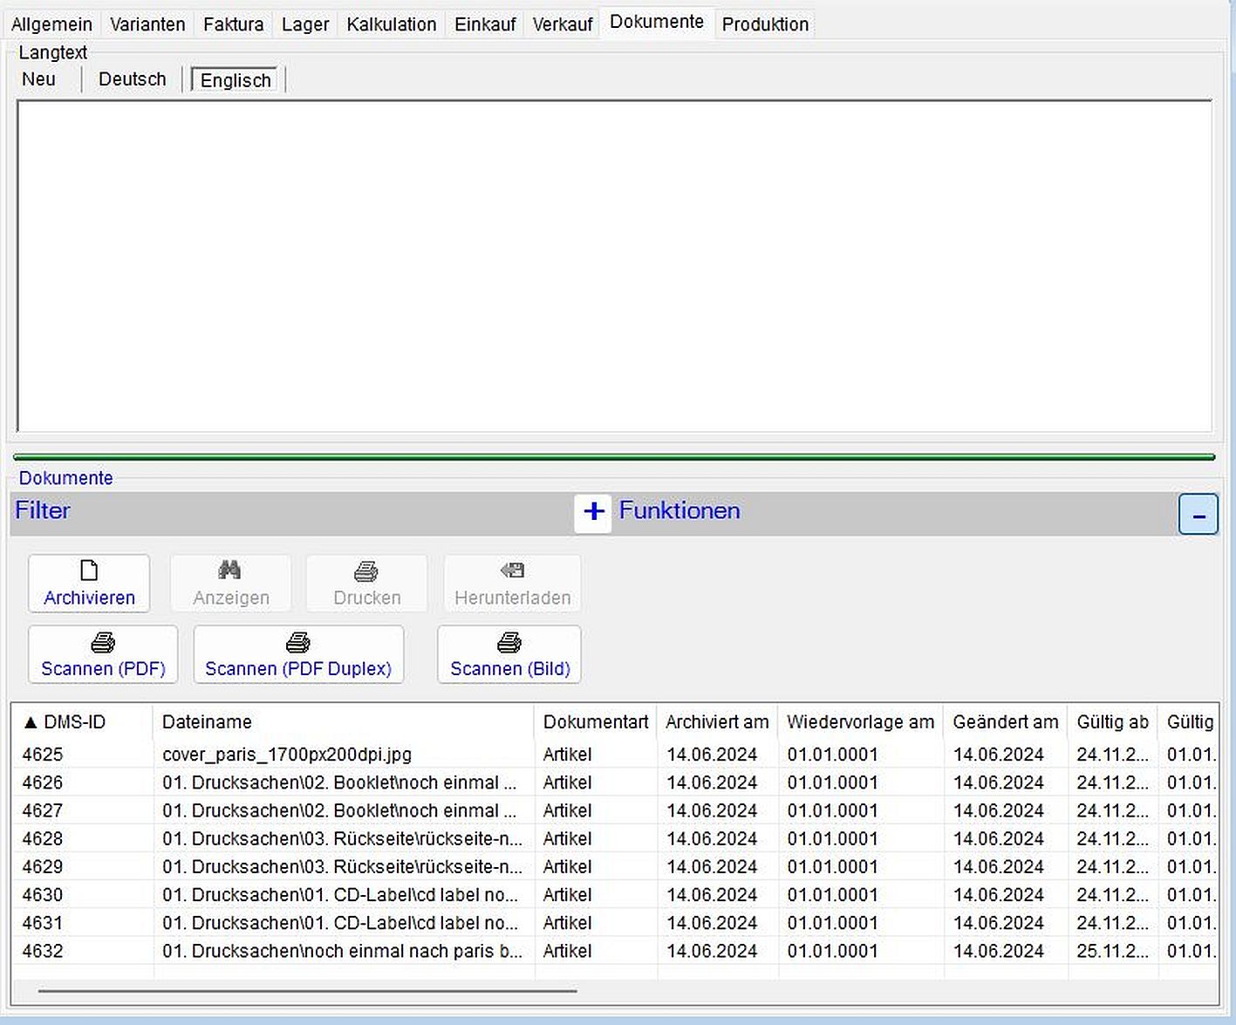1236x1025 pixels.
Task: Expand the Filter section with plus icon
Action: click(x=593, y=512)
